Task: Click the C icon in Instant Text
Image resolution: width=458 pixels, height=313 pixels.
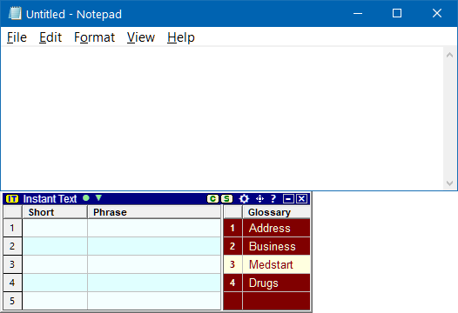Action: pyautogui.click(x=212, y=199)
